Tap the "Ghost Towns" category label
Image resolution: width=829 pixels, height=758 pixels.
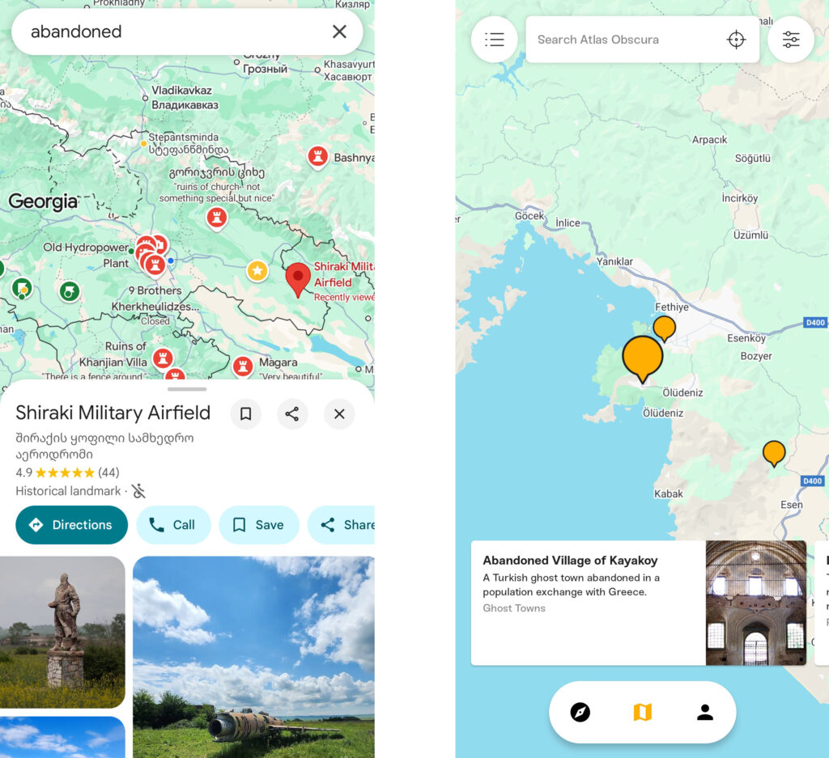(x=514, y=608)
